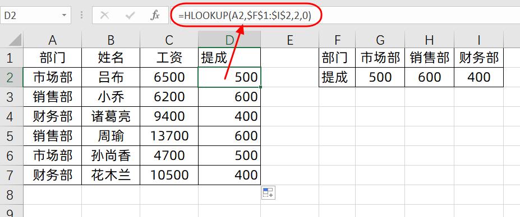The height and width of the screenshot is (217, 520).
Task: Select column E header
Action: 290,40
